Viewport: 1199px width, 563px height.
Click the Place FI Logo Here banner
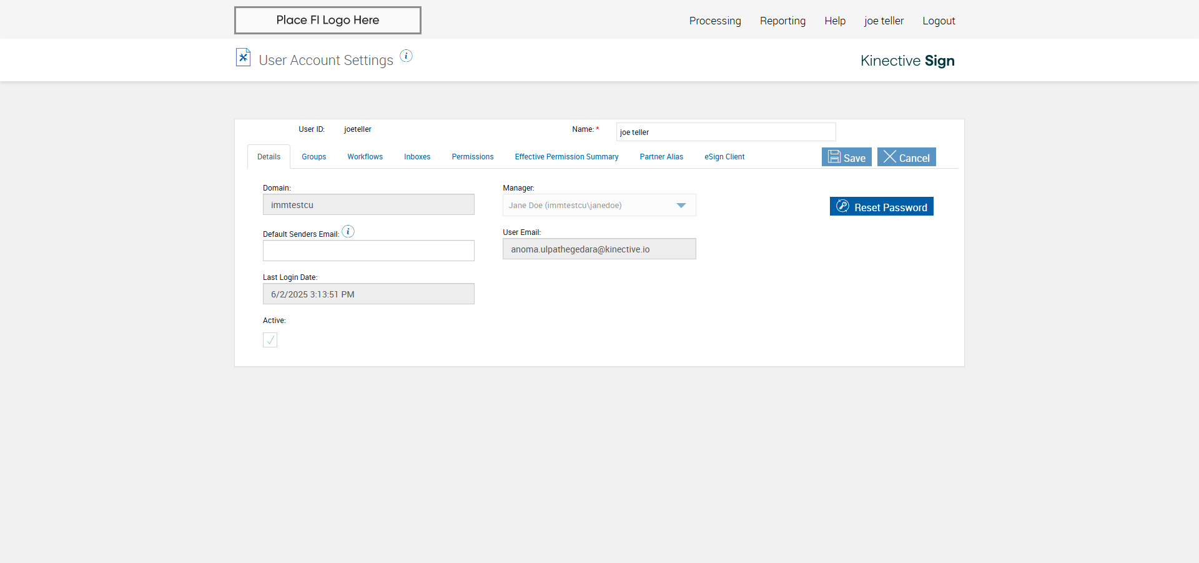pyautogui.click(x=328, y=20)
